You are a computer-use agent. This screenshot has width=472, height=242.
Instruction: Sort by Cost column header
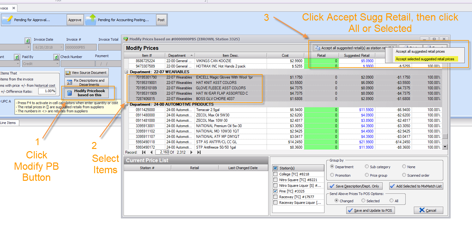(x=285, y=56)
